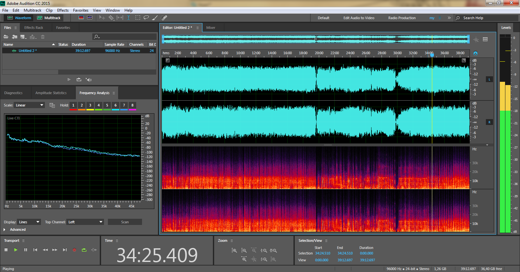Select the Spot Healing Brush tool
The image size is (520, 272).
164,18
